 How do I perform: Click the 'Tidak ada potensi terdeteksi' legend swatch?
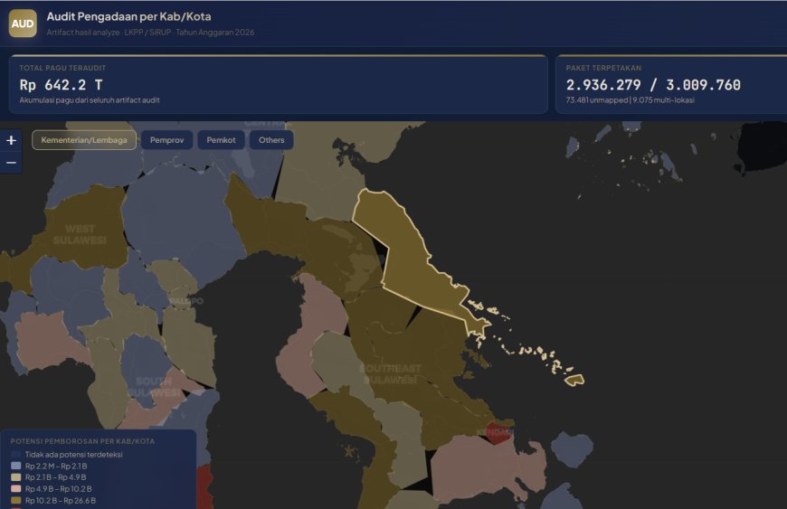click(x=15, y=455)
